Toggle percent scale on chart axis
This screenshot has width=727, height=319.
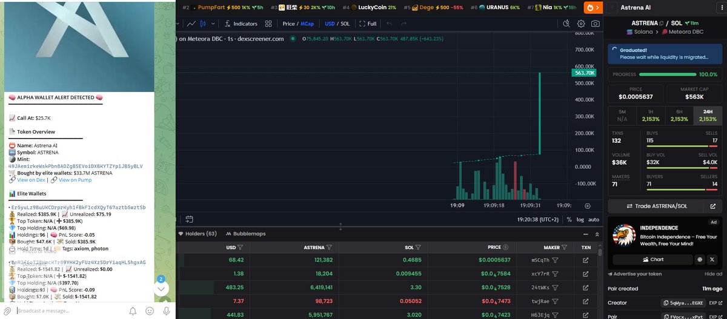568,219
